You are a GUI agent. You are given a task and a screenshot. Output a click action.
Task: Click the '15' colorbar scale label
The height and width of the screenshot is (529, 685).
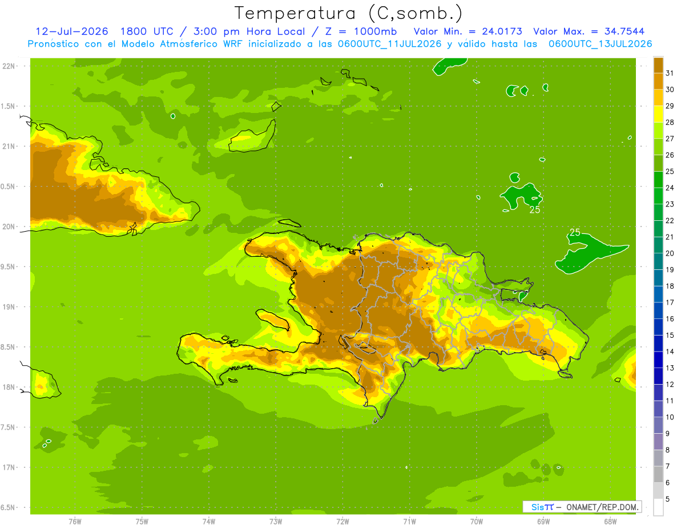(670, 336)
